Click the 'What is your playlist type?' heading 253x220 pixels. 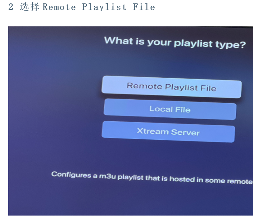(x=174, y=43)
